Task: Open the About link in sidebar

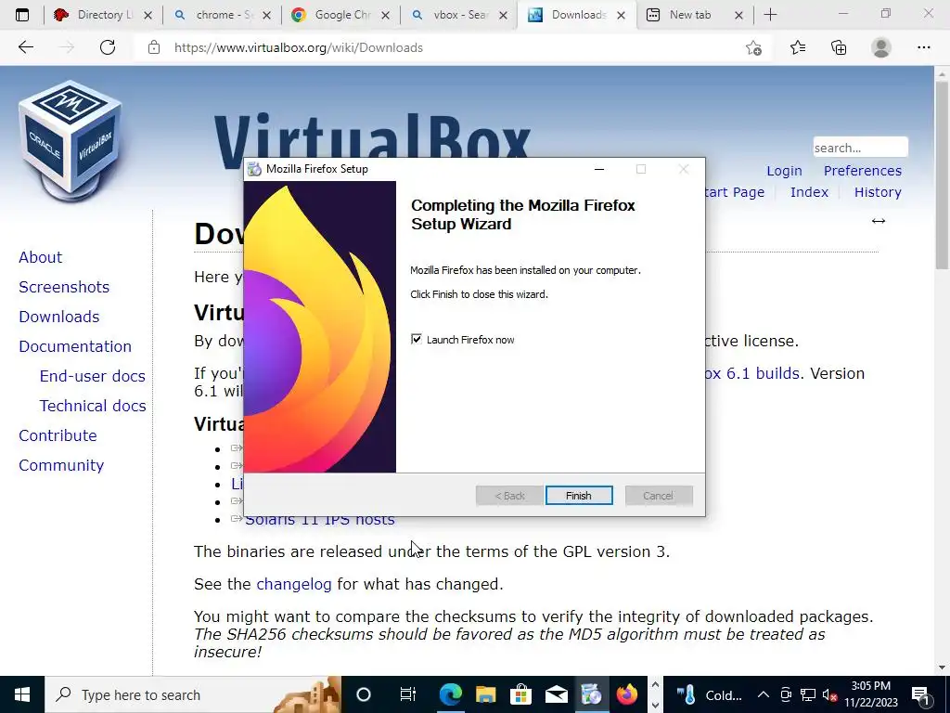Action: tap(41, 257)
